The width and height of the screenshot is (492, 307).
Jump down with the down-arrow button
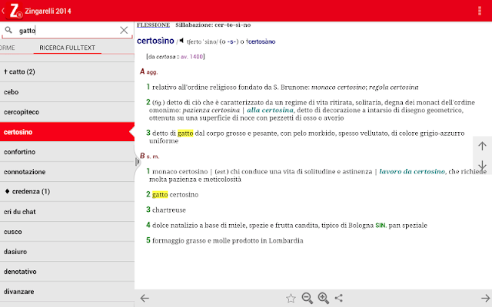point(482,164)
